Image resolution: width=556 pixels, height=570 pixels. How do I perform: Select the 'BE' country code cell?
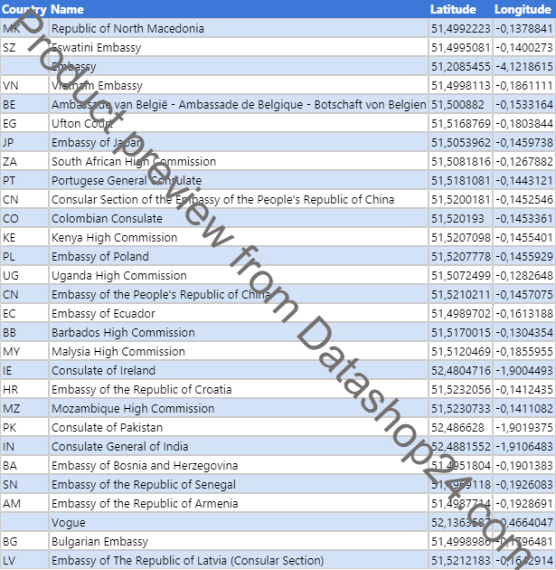pyautogui.click(x=24, y=104)
